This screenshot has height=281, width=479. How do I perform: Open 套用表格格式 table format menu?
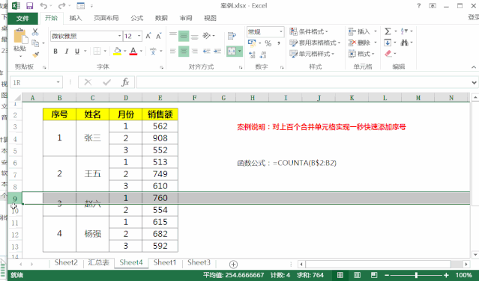[315, 43]
